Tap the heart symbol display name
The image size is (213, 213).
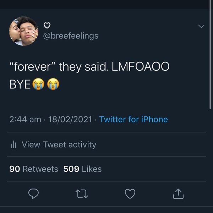(x=47, y=26)
